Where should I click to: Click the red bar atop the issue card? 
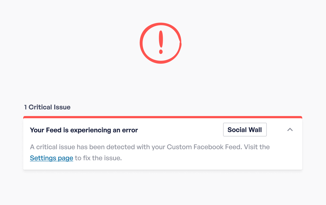pos(163,117)
